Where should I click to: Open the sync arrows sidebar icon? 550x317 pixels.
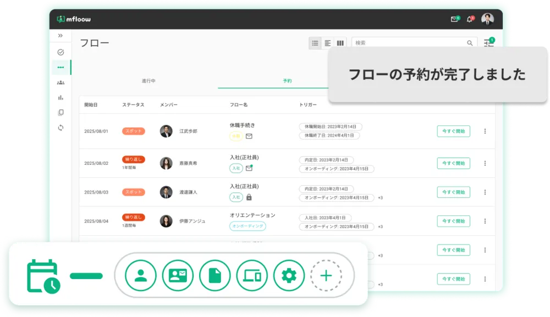pyautogui.click(x=61, y=127)
